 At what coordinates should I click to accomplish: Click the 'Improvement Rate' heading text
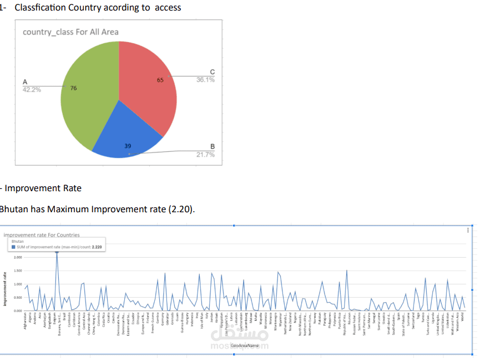click(43, 188)
